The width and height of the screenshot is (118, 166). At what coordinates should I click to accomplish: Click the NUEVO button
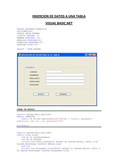tap(41, 94)
